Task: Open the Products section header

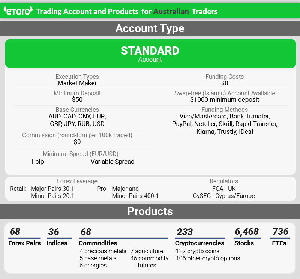Action: 150,211
